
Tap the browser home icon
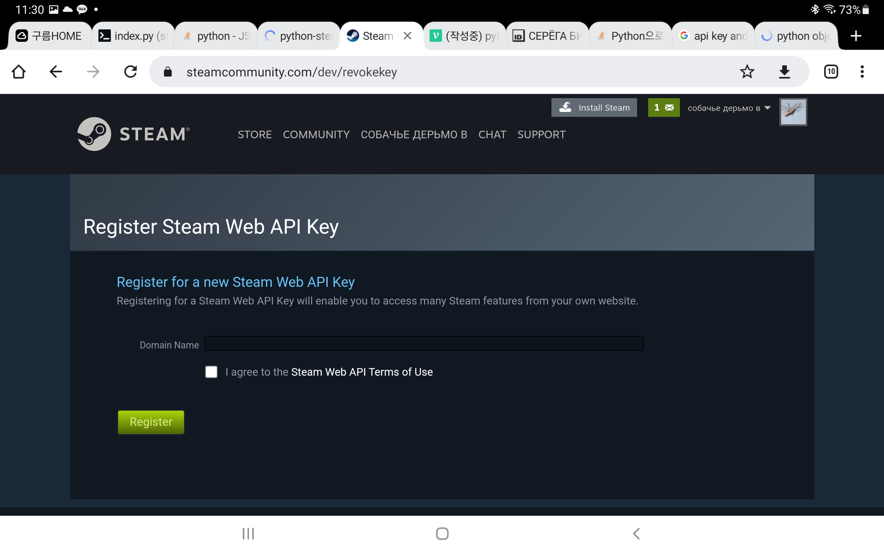pyautogui.click(x=19, y=72)
